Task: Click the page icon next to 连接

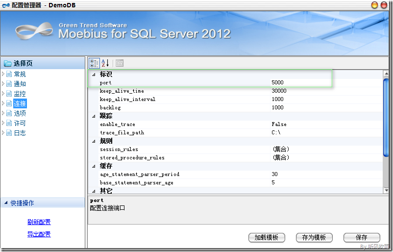Action: (x=9, y=103)
